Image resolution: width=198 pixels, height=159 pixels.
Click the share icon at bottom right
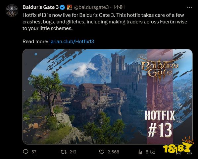coord(190,153)
